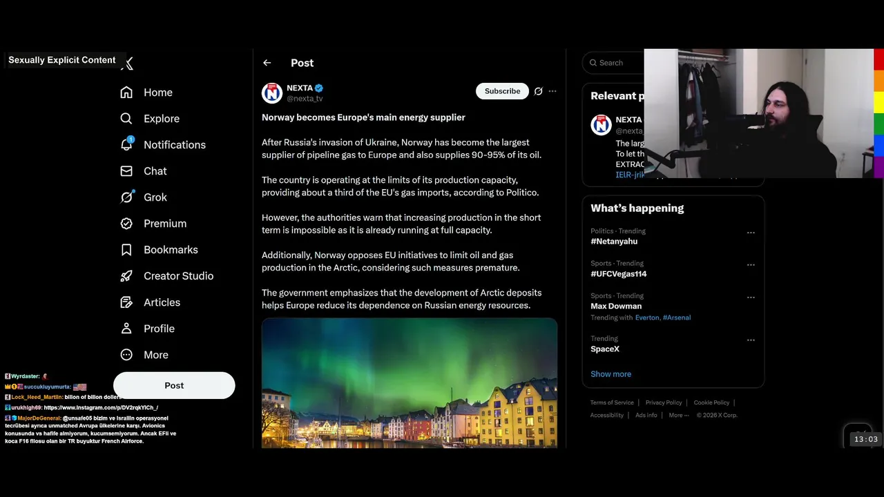This screenshot has width=884, height=497.
Task: Open the #UFCVegas114 trending topic
Action: click(619, 274)
